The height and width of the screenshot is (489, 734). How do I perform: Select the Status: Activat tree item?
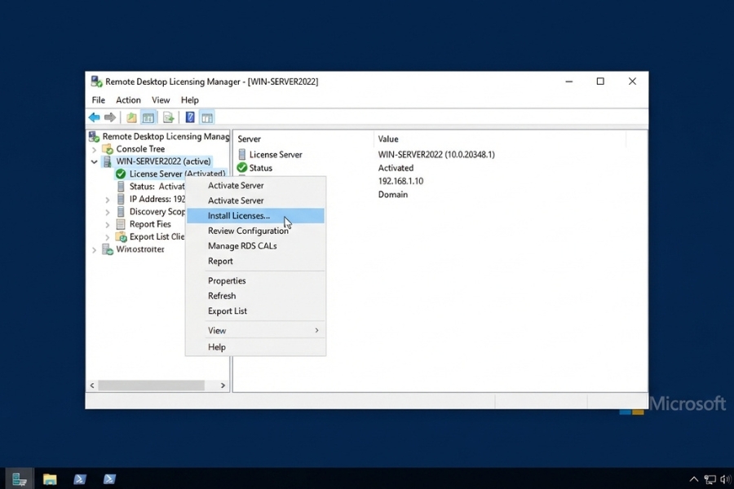click(x=157, y=187)
